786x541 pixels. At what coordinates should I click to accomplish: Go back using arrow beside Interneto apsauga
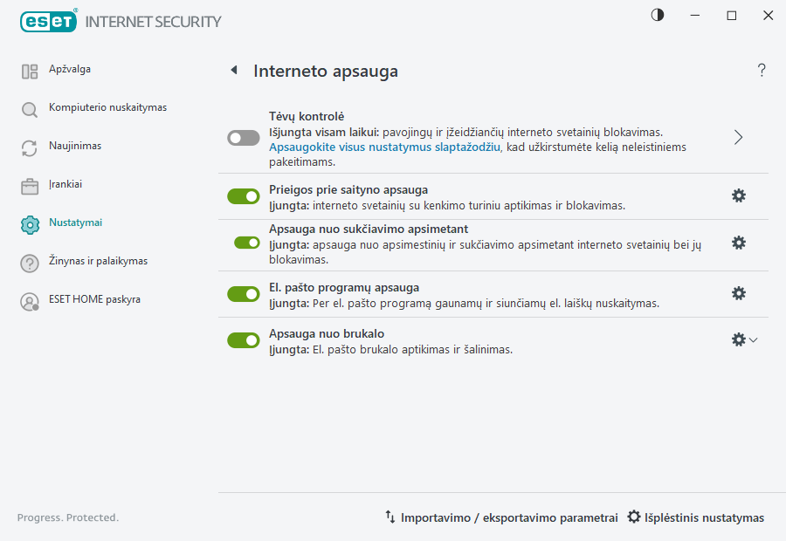click(x=233, y=71)
